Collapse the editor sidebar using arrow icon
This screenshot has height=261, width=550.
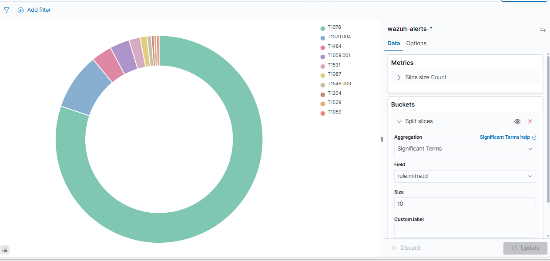click(543, 30)
